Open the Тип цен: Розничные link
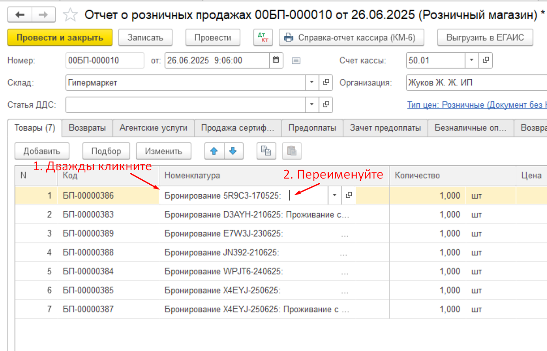This screenshot has width=547, height=351. pyautogui.click(x=477, y=105)
